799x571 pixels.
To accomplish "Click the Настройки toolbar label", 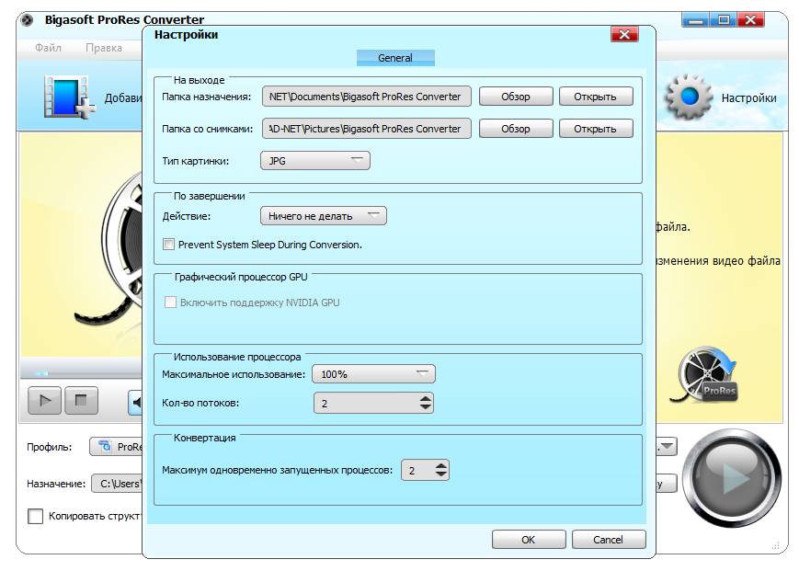I will pyautogui.click(x=748, y=97).
